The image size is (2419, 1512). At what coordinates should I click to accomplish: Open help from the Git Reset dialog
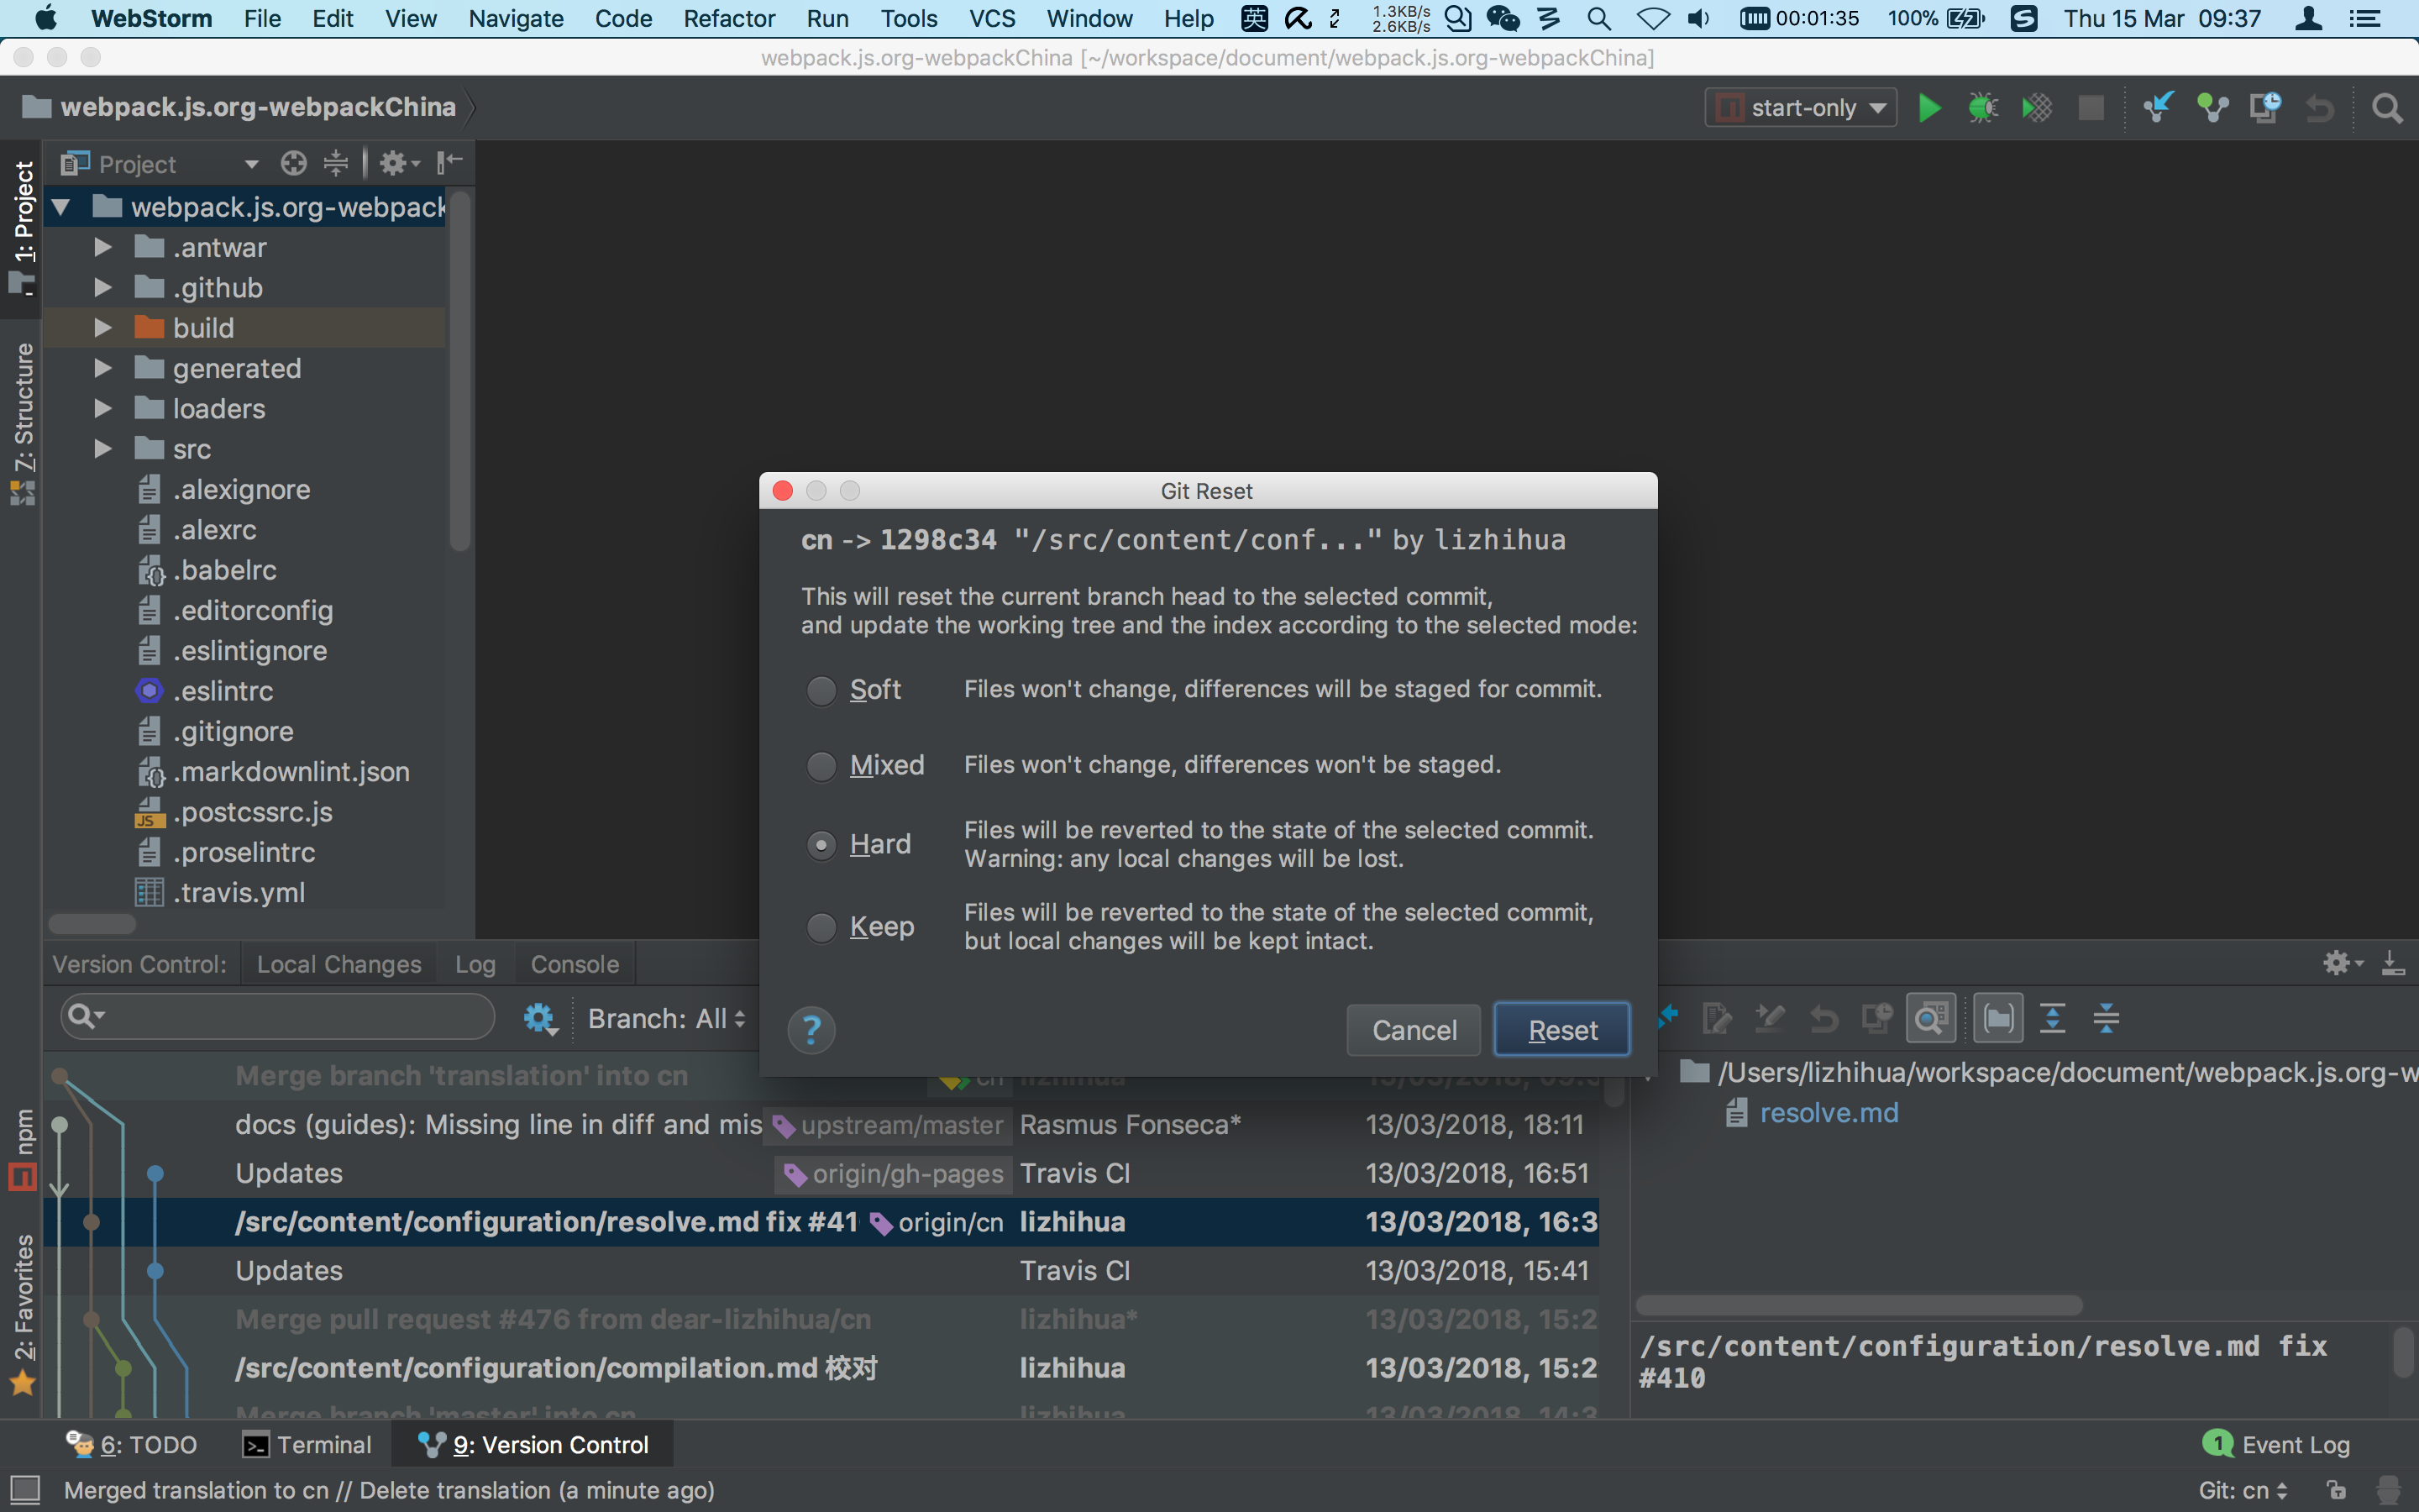[811, 1029]
